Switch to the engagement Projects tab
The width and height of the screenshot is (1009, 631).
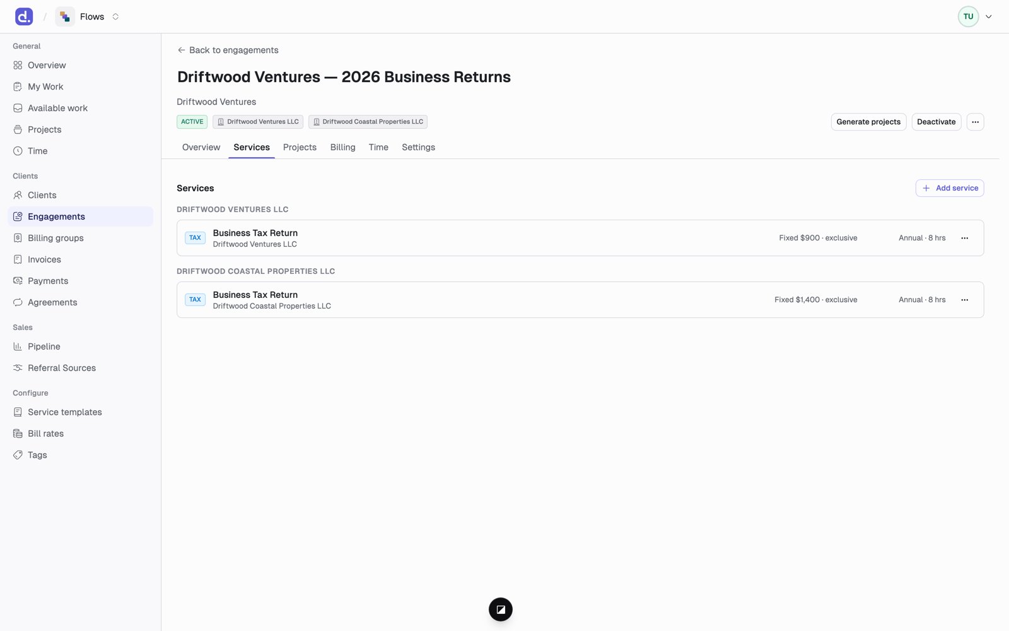click(x=300, y=147)
